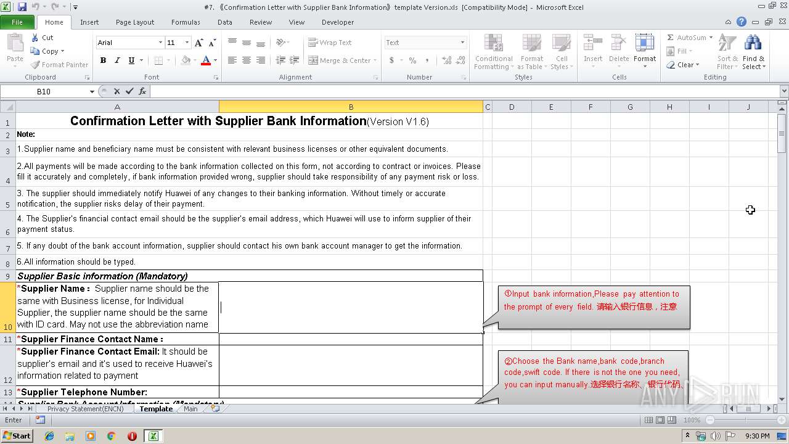This screenshot has height=444, width=789.
Task: Open the Number Format dropdown
Action: (x=462, y=43)
